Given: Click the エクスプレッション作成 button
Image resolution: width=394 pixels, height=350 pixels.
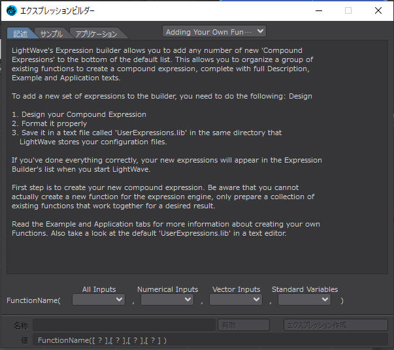Looking at the screenshot, I should tap(336, 325).
